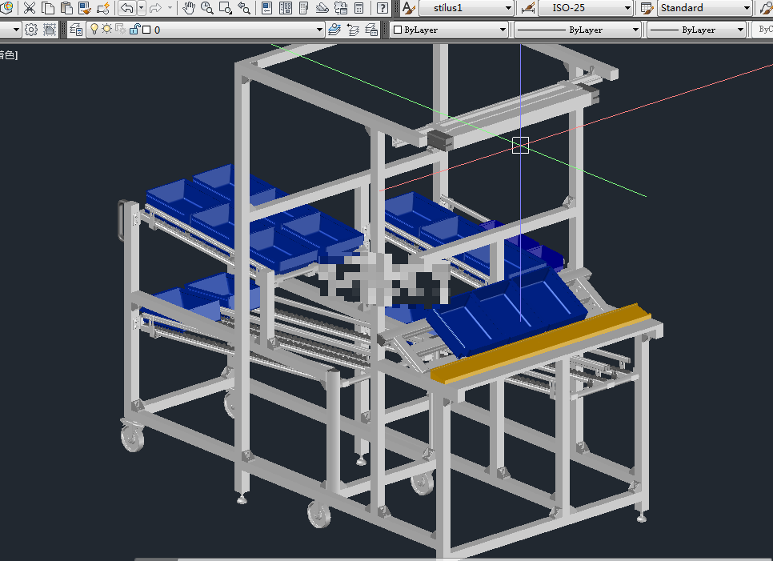Open the Table Style manager icon
This screenshot has height=561, width=773.
(x=647, y=8)
